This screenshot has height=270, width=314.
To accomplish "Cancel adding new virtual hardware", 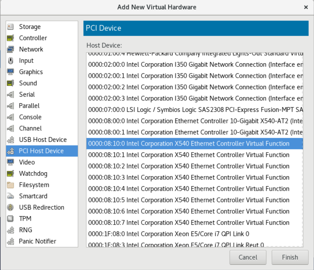I will (x=248, y=257).
